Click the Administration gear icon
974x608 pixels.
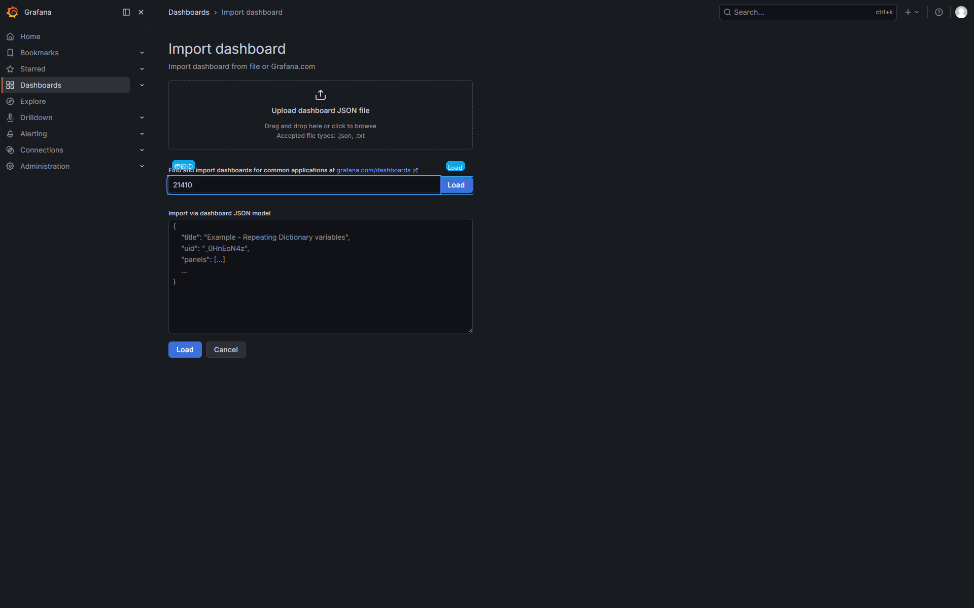click(10, 166)
